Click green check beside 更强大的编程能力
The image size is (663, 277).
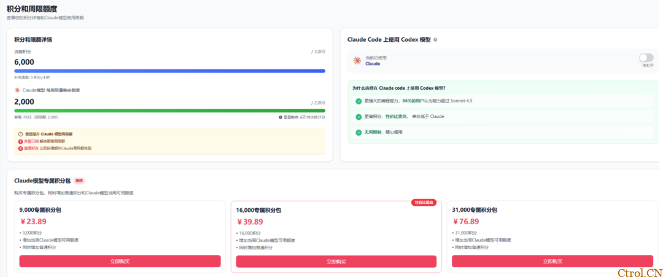click(359, 101)
